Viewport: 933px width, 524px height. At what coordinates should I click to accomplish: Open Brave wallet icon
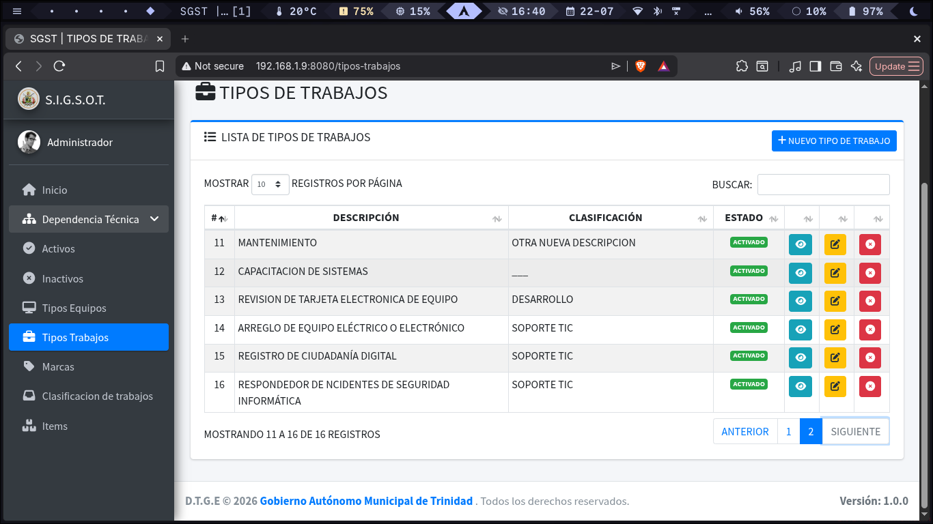835,66
